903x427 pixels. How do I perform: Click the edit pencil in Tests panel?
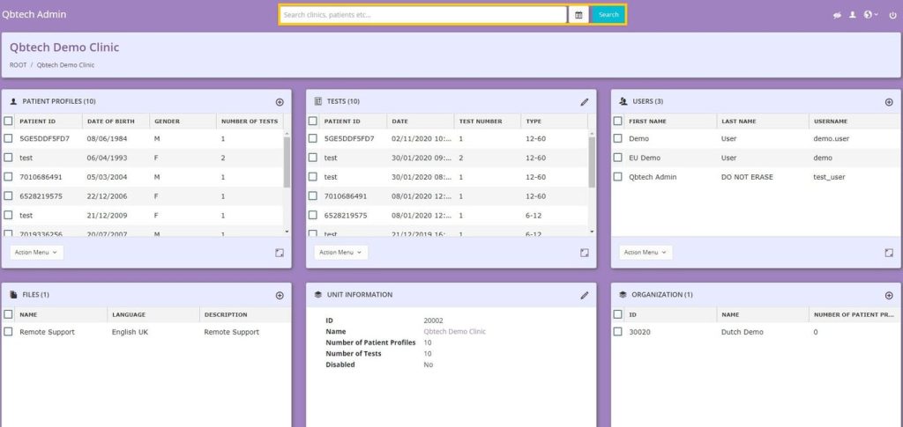585,102
